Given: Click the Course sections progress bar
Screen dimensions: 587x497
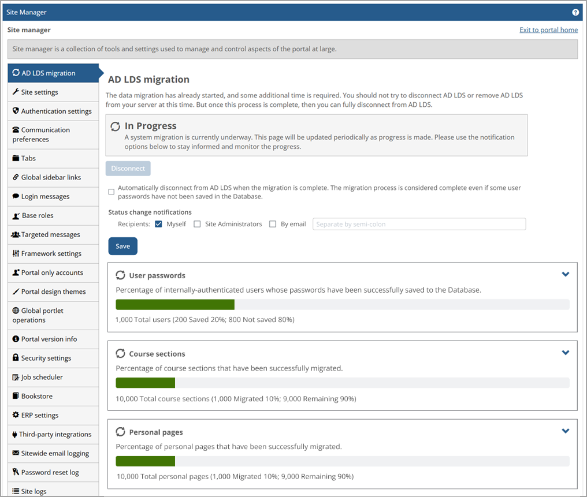Looking at the screenshot, I should point(343,383).
